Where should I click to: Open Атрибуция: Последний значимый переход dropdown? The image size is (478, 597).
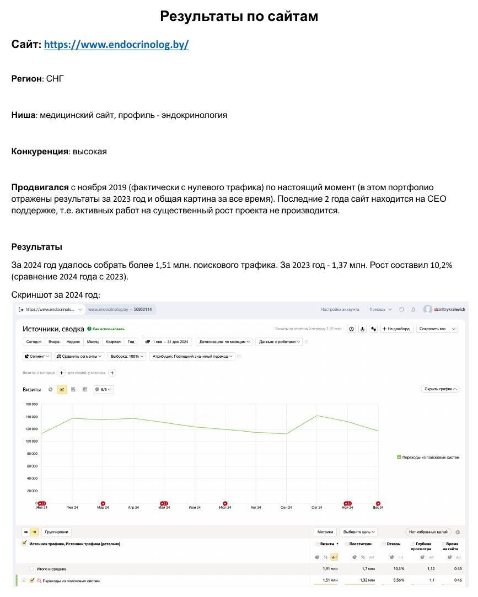click(x=192, y=356)
